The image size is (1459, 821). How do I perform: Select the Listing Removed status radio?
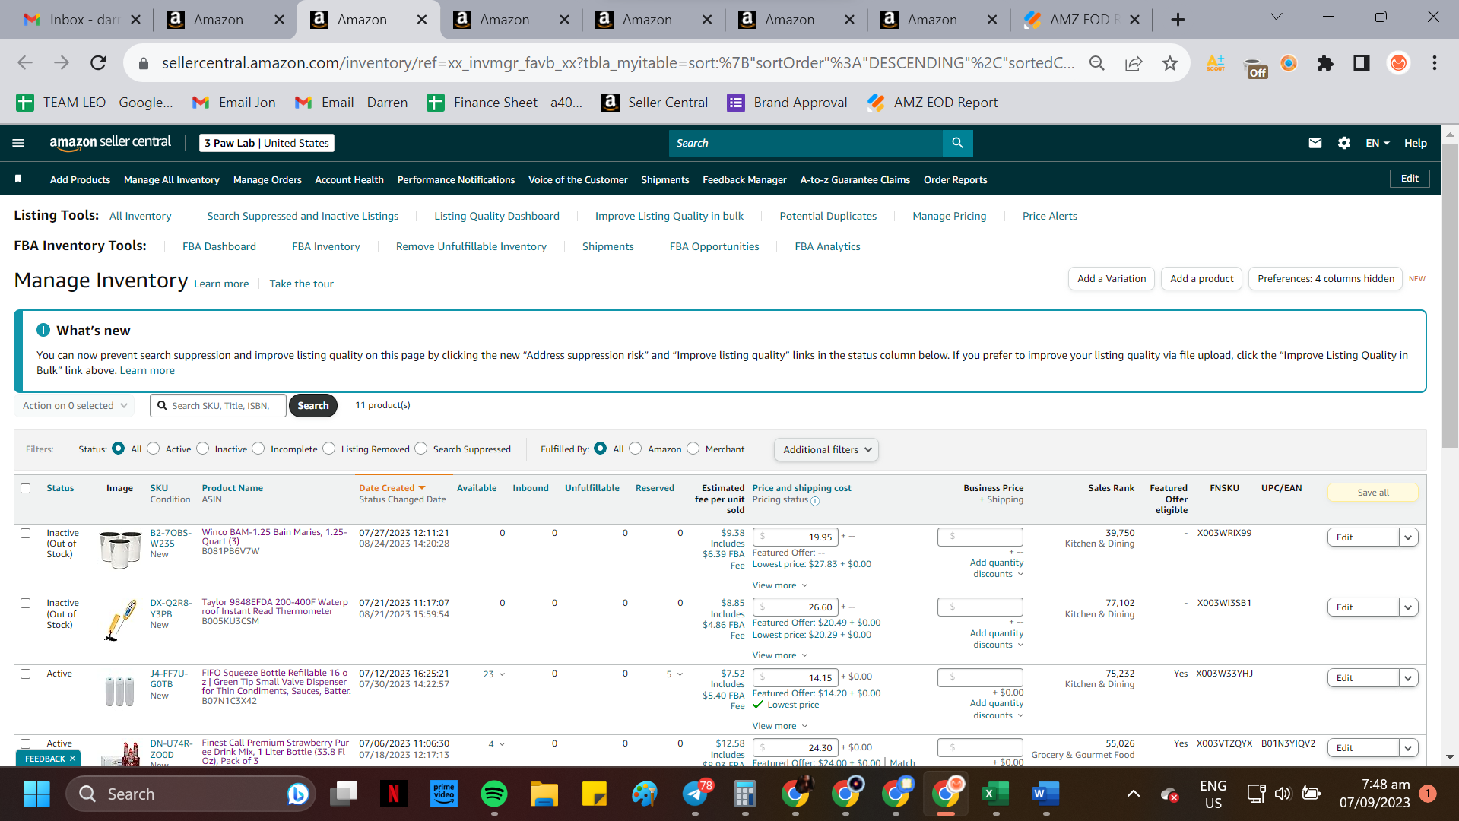(329, 449)
